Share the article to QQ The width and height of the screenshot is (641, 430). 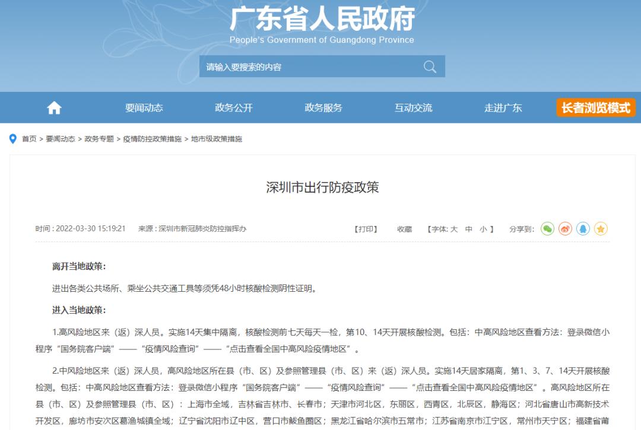[583, 229]
